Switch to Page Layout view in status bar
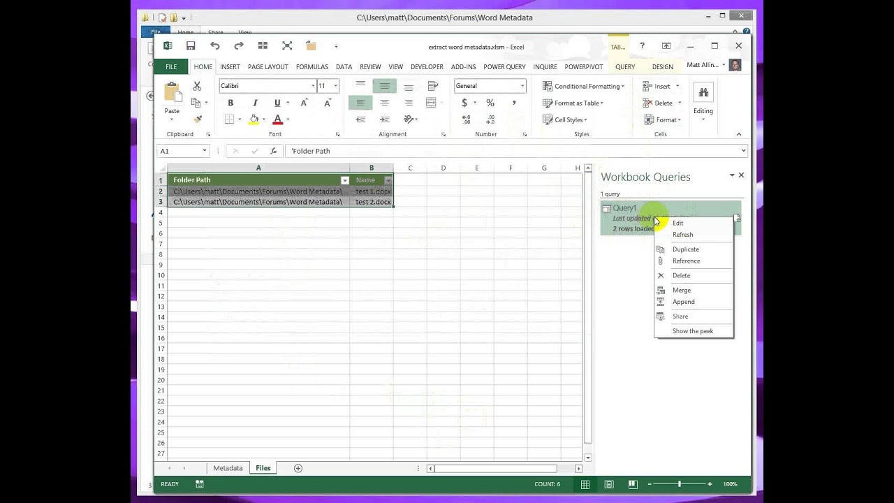894x503 pixels. point(609,484)
